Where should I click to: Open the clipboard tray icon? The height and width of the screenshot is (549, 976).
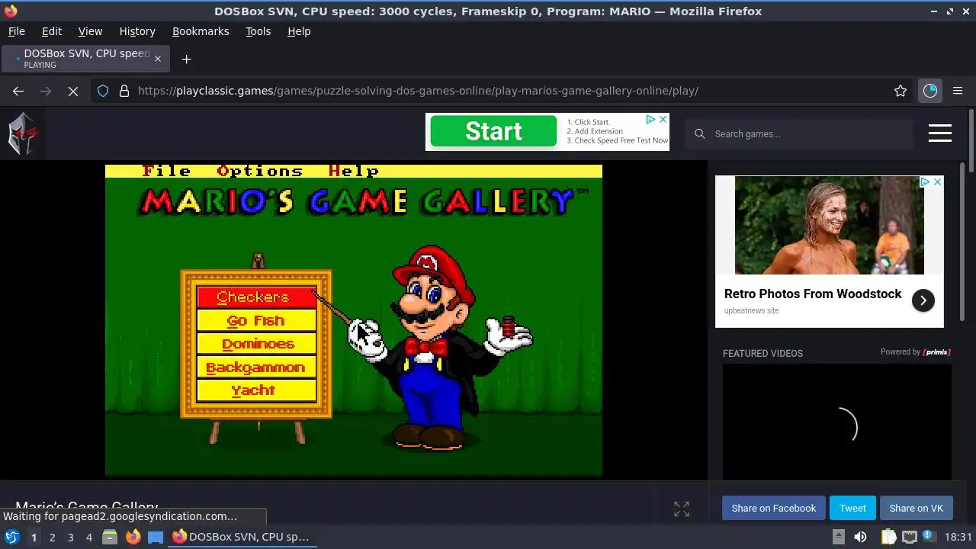point(888,537)
